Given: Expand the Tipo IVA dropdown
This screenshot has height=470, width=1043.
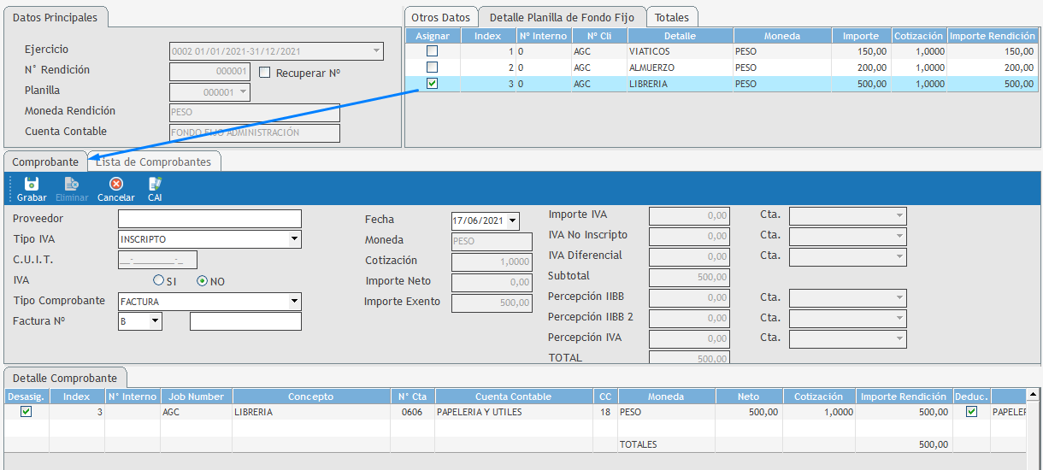Looking at the screenshot, I should 294,239.
